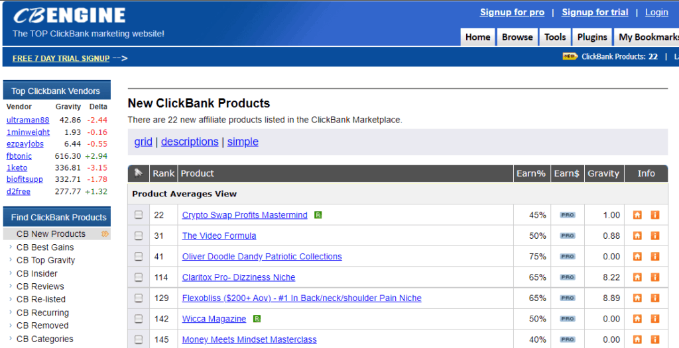Open home icon for Flexobliss row
This screenshot has height=348, width=679.
[637, 298]
